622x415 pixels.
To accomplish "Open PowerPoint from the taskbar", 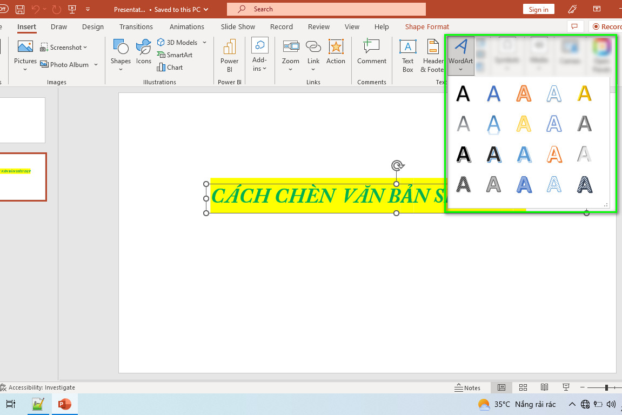I will click(65, 404).
